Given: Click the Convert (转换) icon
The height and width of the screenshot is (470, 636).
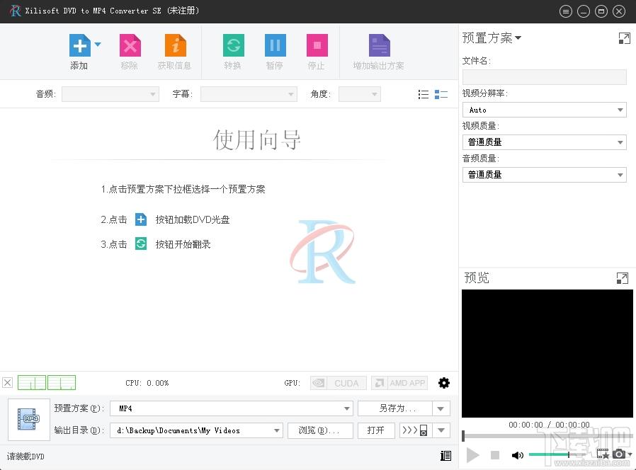Looking at the screenshot, I should [x=233, y=45].
